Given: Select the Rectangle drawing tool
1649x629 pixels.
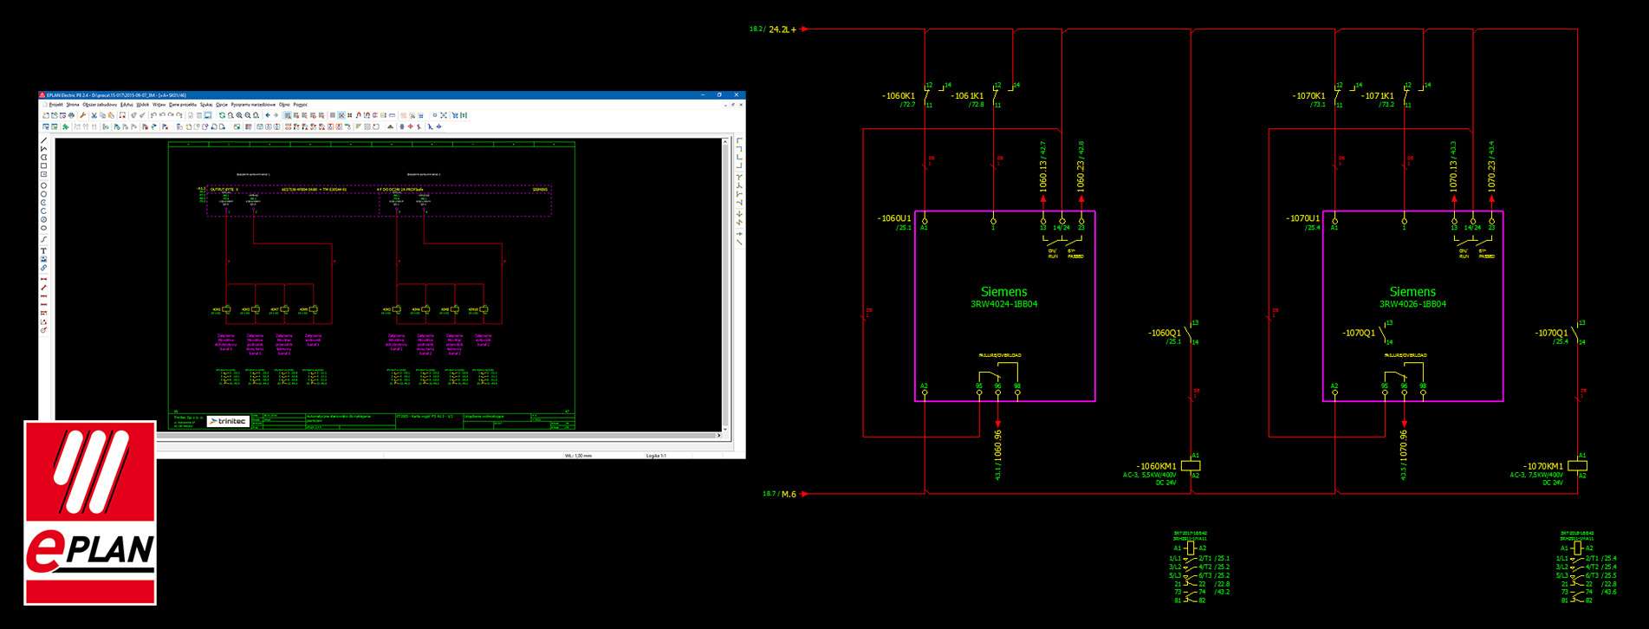Looking at the screenshot, I should pos(44,165).
